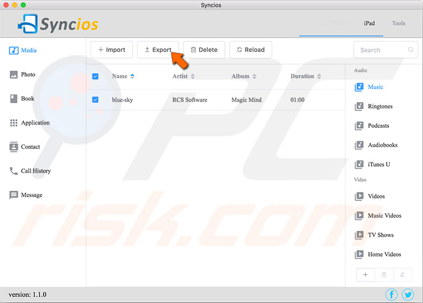Screen dimensions: 423x303
Task: Click the Delete button
Action: (204, 50)
